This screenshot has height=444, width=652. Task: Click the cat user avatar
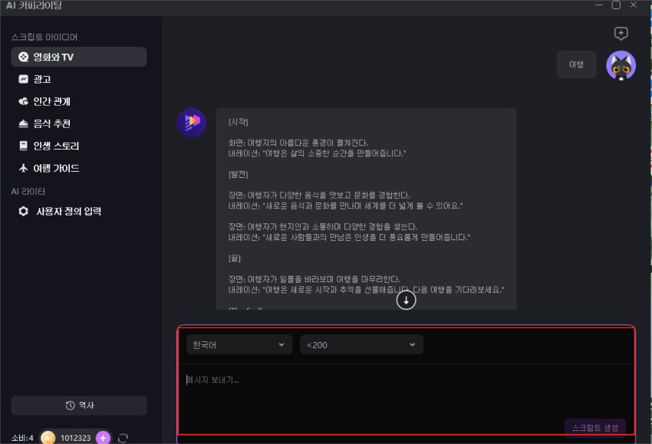[x=621, y=66]
